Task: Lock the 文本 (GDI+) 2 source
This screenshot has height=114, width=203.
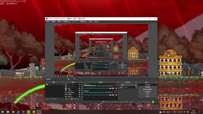Action: coord(82,84)
